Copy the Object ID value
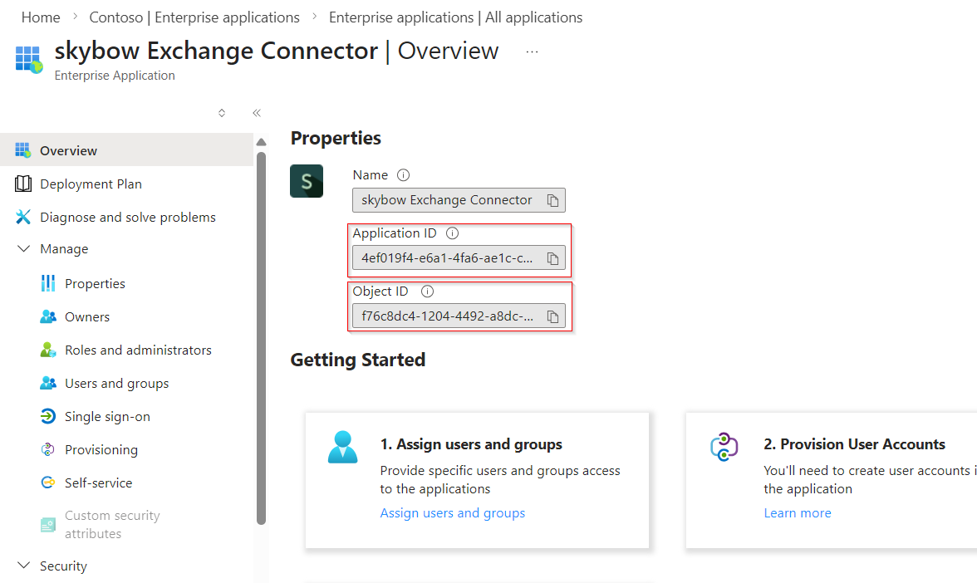The width and height of the screenshot is (977, 583). pos(552,316)
